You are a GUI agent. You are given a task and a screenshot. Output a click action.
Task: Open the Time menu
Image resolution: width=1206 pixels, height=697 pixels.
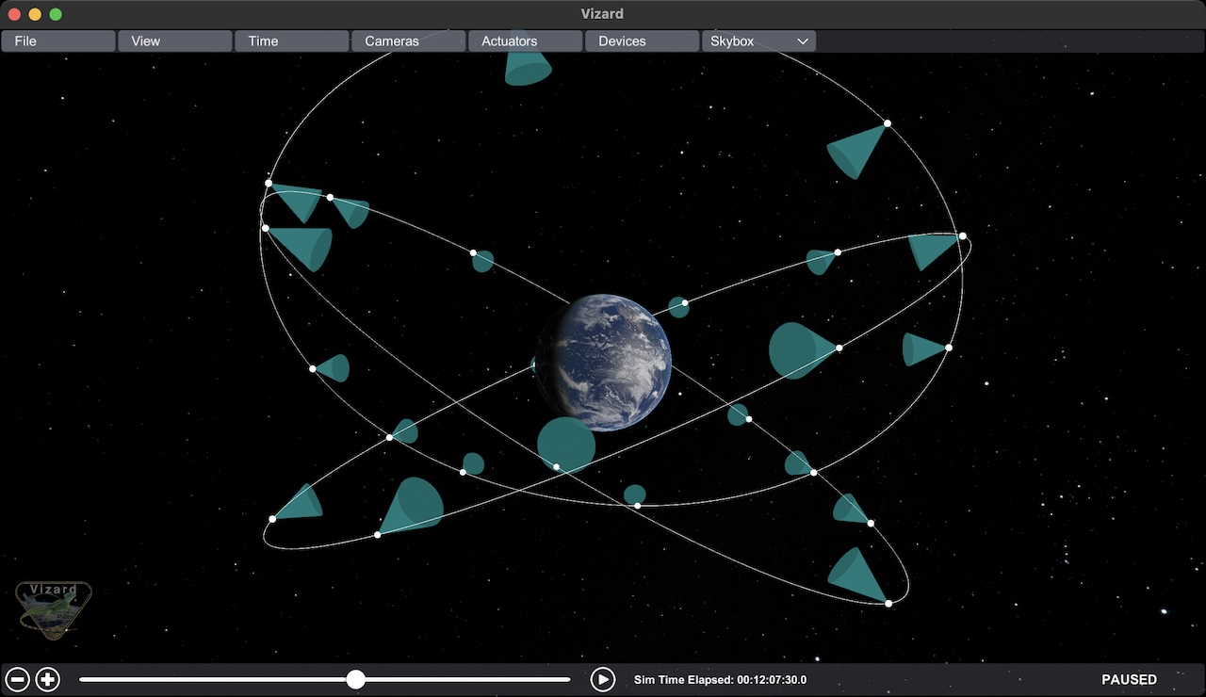292,41
